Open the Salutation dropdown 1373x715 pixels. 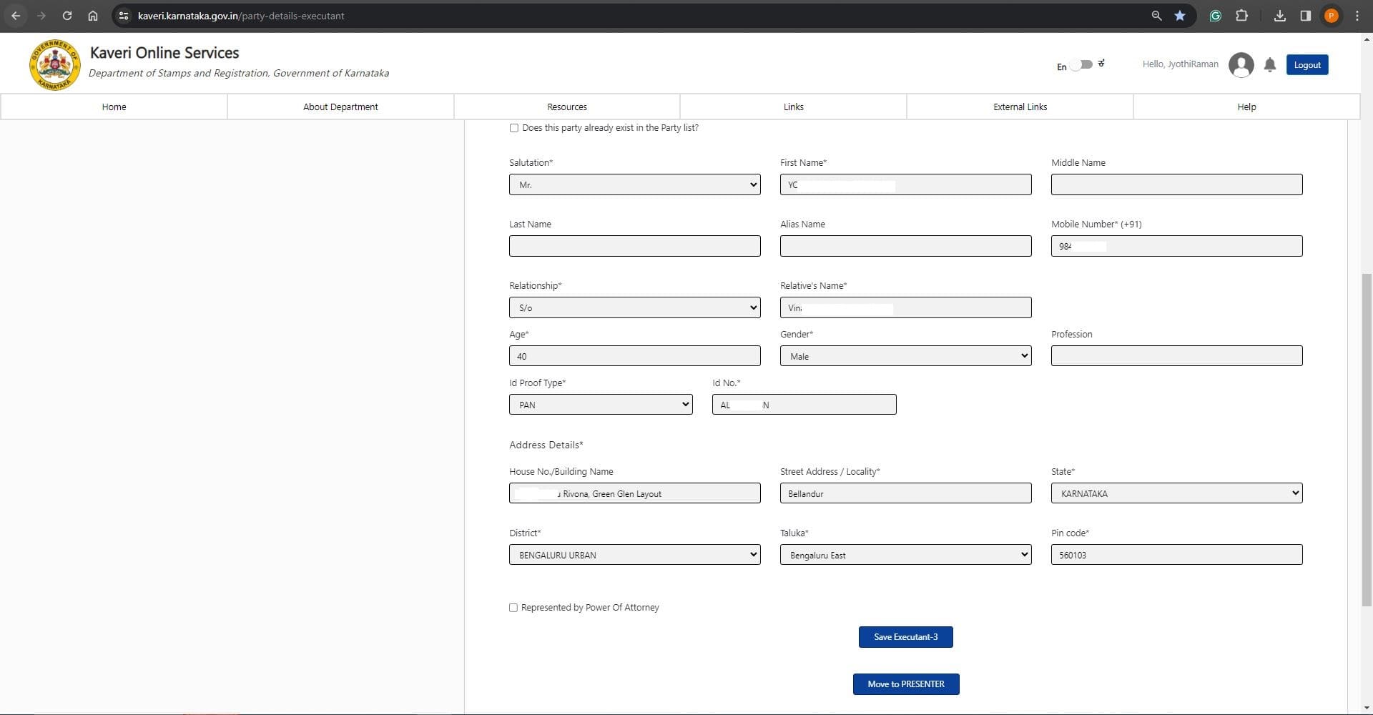pyautogui.click(x=634, y=184)
